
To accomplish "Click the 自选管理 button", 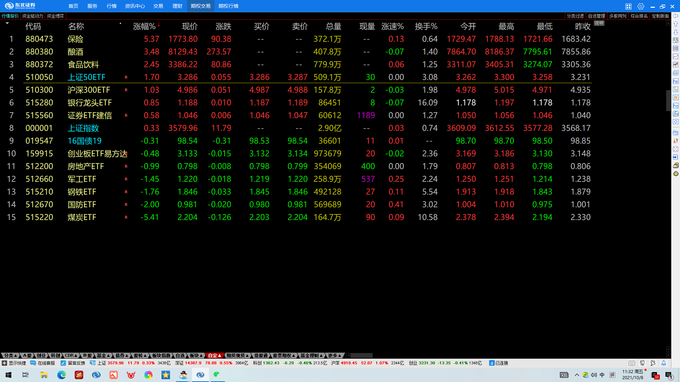I will click(596, 16).
